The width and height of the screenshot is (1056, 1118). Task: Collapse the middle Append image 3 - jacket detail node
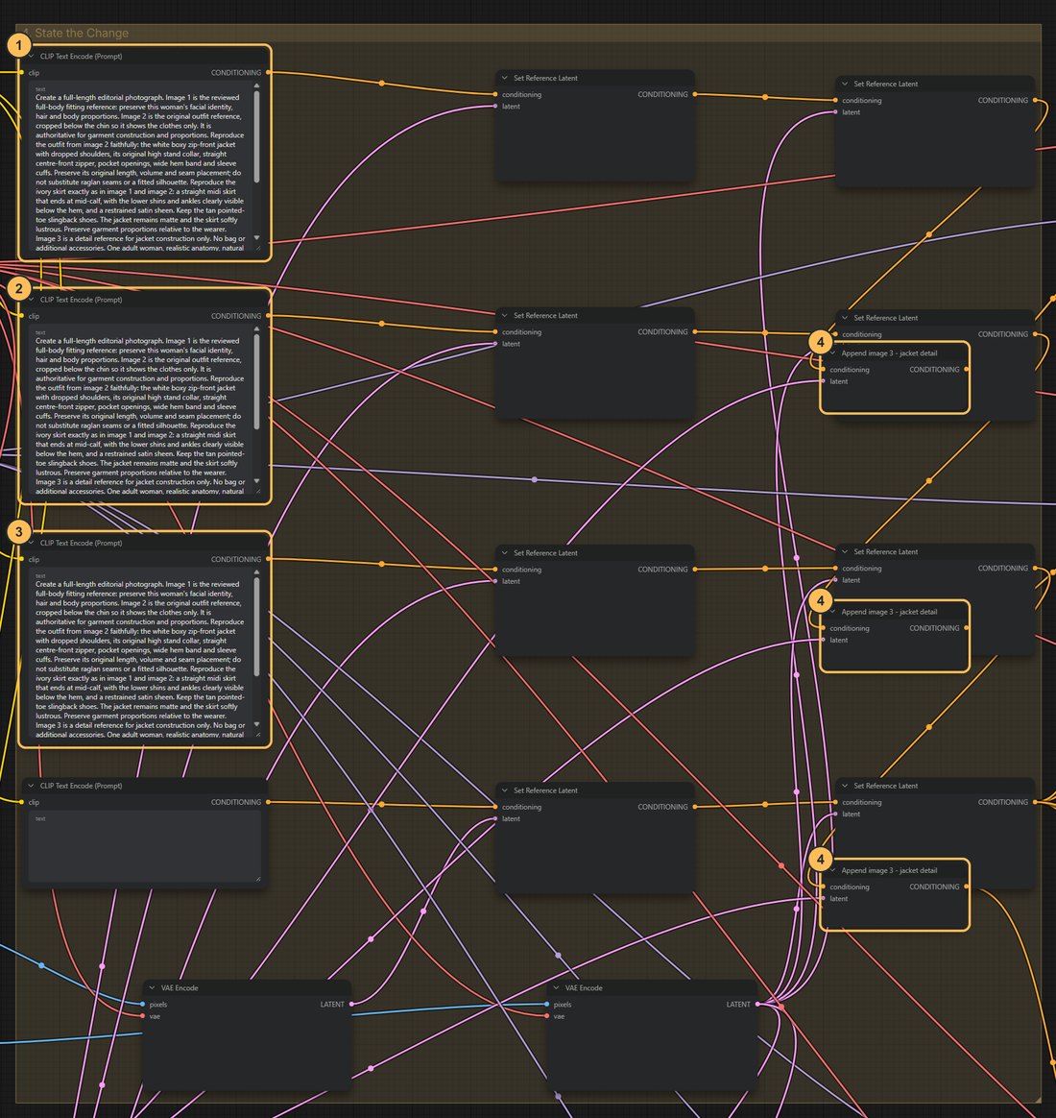pos(833,612)
